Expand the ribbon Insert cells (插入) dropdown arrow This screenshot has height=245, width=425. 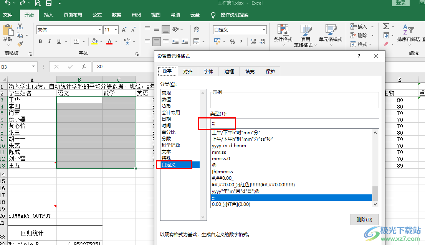372,26
